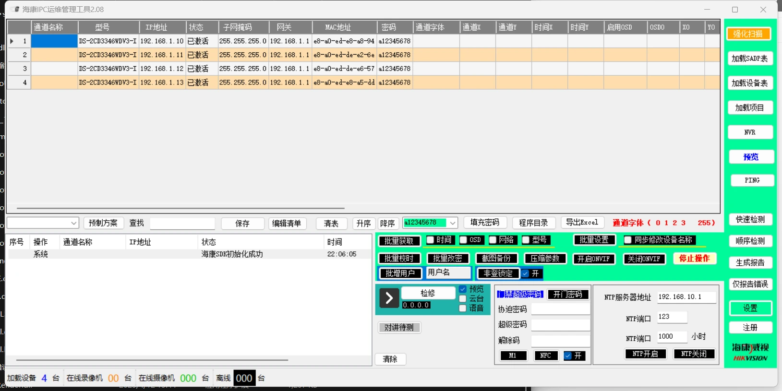782x391 pixels.
Task: Click the 状态 column header in device table
Action: pyautogui.click(x=202, y=27)
